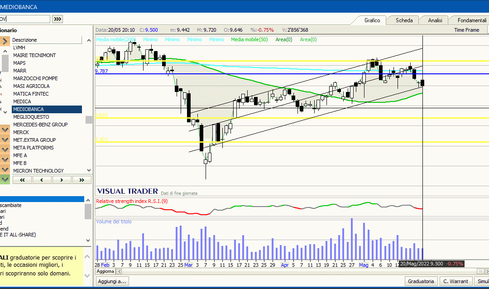Select MICRON TECHNOLOGY in the list
The image size is (489, 289).
(47, 171)
